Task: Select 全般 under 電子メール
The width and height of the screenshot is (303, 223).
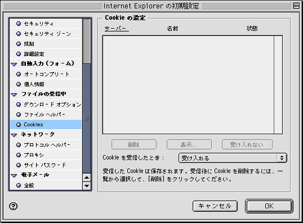Action: click(46, 185)
